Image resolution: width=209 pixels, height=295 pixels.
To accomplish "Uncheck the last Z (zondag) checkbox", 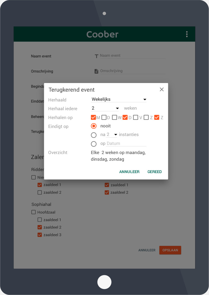I will (x=157, y=117).
